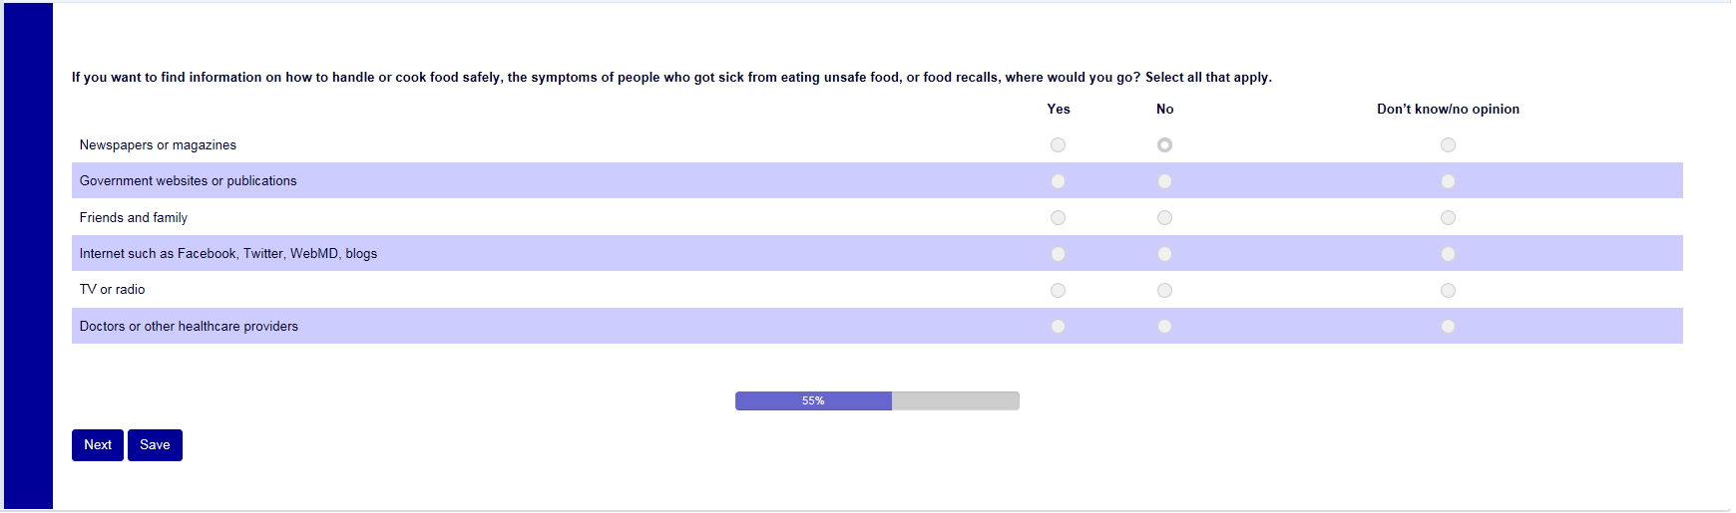Viewport: 1736px width, 513px height.
Task: Select Yes for Government websites or publications
Action: pos(1058,181)
